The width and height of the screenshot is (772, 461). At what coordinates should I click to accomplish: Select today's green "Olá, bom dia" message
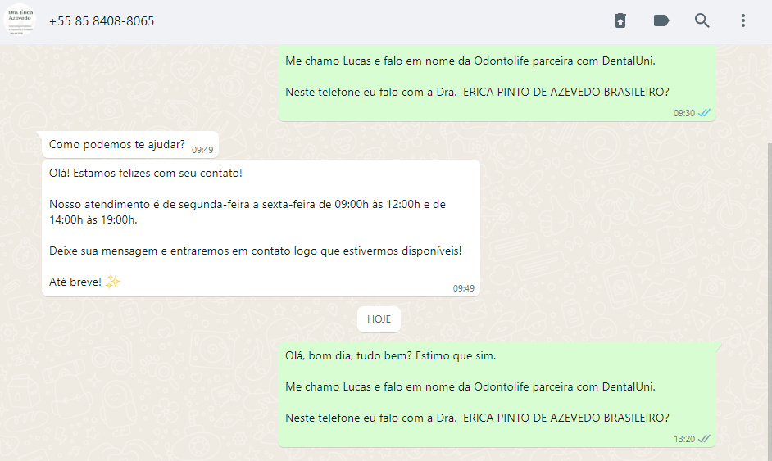(497, 395)
